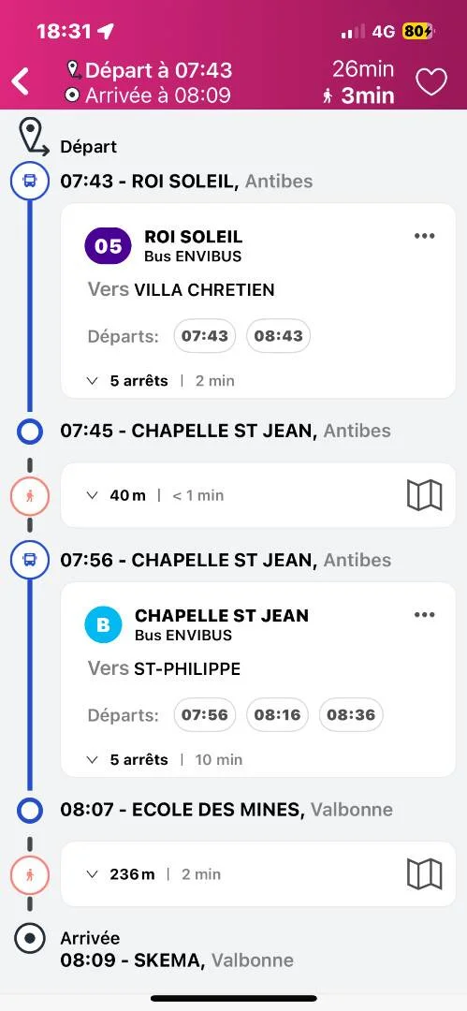This screenshot has height=1011, width=467.
Task: Add this itinerary to favorites with heart
Action: [431, 82]
